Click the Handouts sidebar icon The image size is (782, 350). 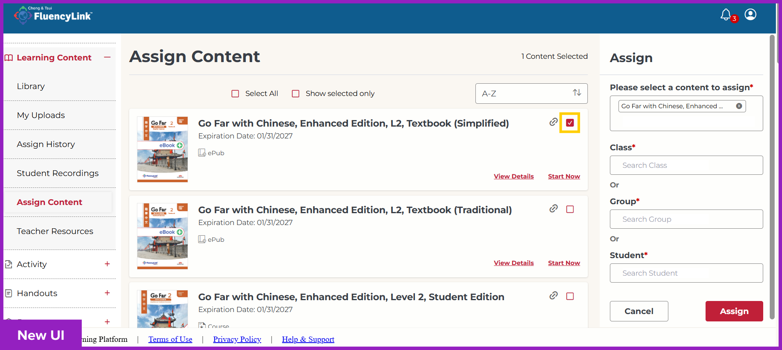coord(9,293)
